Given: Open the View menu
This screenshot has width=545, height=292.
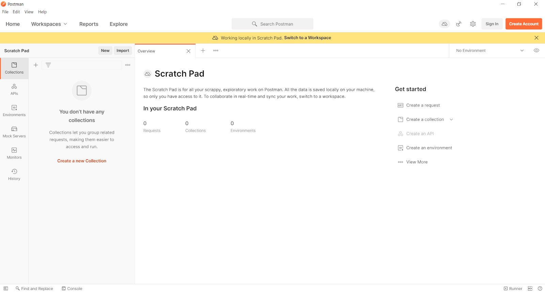Looking at the screenshot, I should (x=29, y=12).
